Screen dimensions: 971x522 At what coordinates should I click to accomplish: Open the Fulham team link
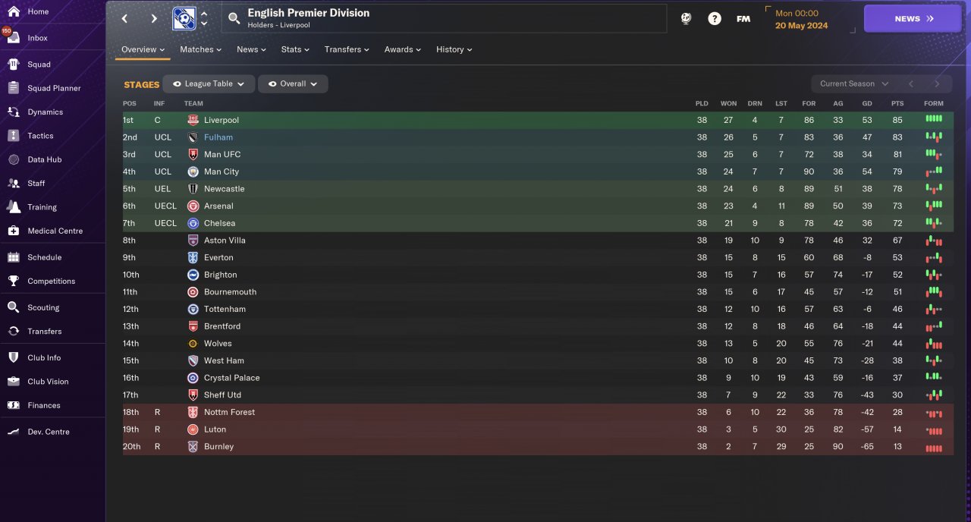(x=218, y=137)
